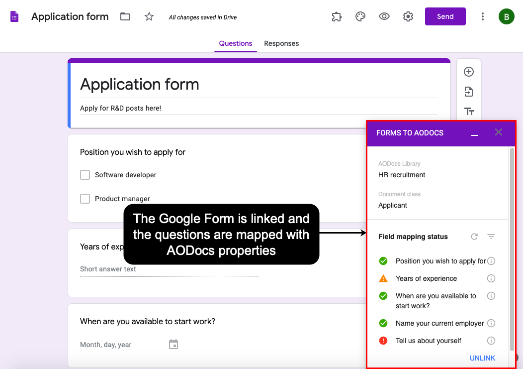Switch to the Responses tab

281,43
